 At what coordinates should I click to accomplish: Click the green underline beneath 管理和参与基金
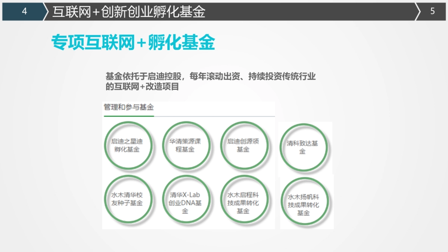pos(128,116)
